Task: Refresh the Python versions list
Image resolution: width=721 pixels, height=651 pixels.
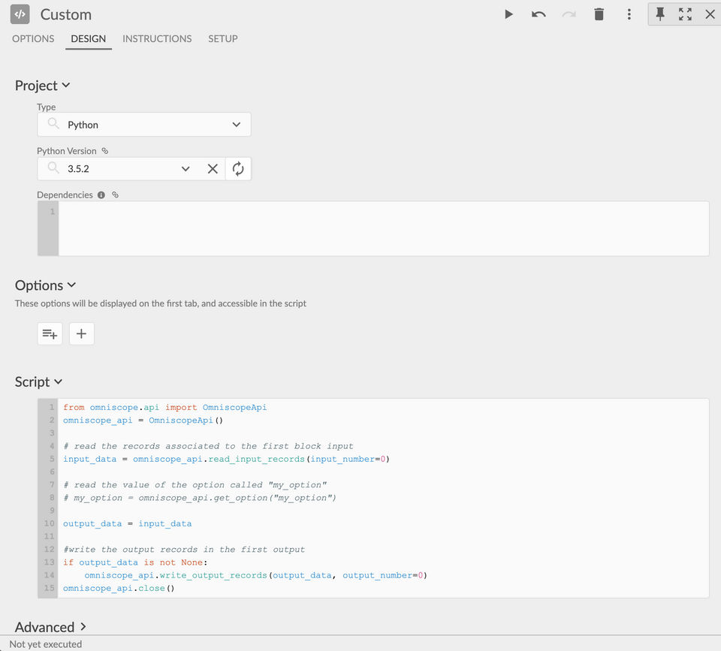Action: 238,169
